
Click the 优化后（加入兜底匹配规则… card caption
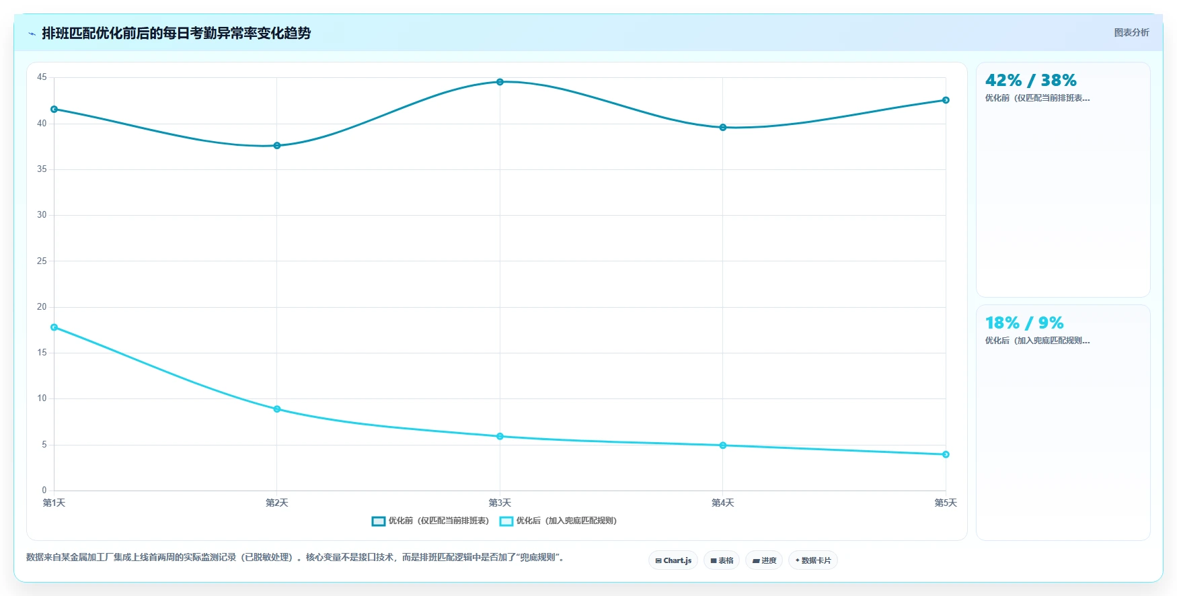(1037, 341)
